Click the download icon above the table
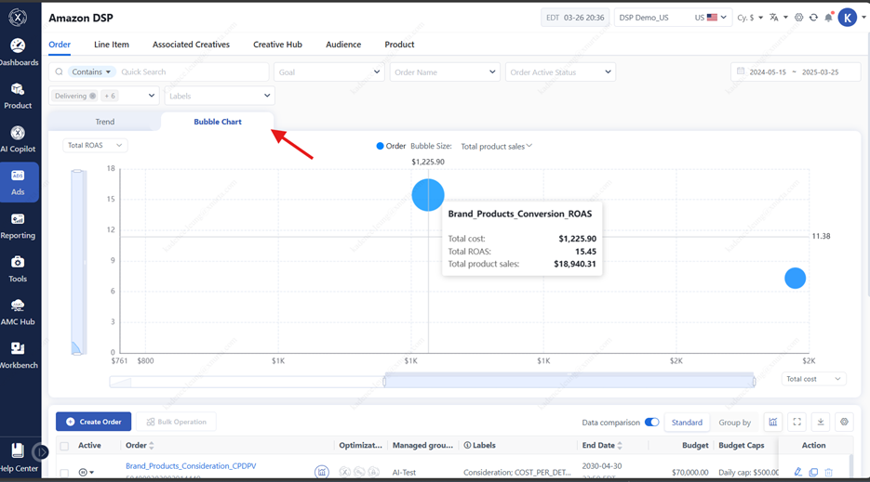 821,423
